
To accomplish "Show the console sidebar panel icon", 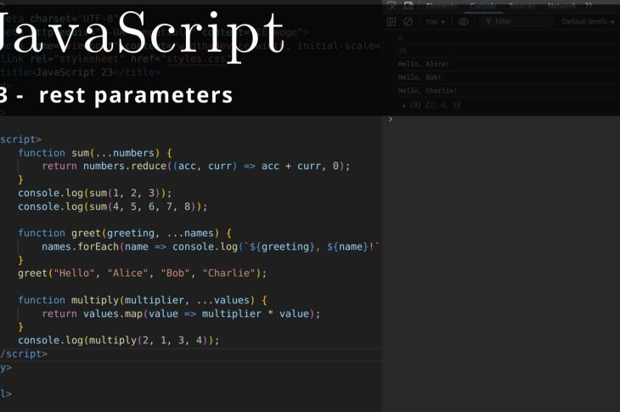I will (392, 21).
